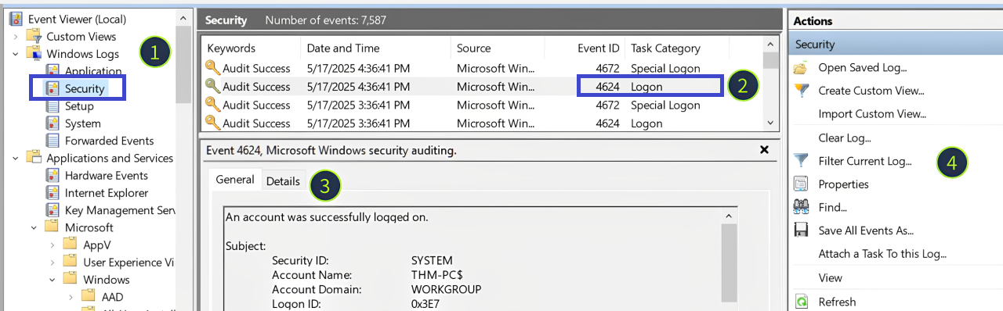This screenshot has height=311, width=1003.
Task: Select the 4:36:41 PM Logon 4624 event
Action: click(482, 86)
